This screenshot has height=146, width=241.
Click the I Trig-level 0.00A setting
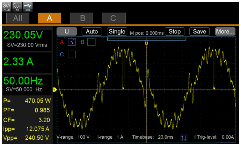(214, 137)
